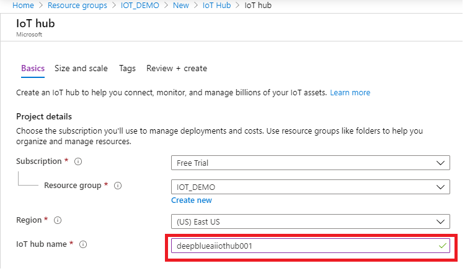
Task: Select the Create new resource group link
Action: click(192, 200)
